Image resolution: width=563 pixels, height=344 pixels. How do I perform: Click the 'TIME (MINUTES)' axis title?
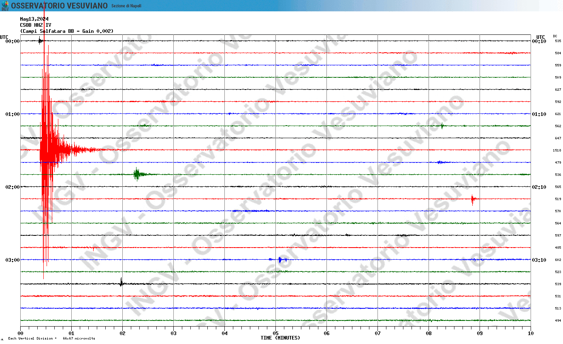click(x=280, y=338)
